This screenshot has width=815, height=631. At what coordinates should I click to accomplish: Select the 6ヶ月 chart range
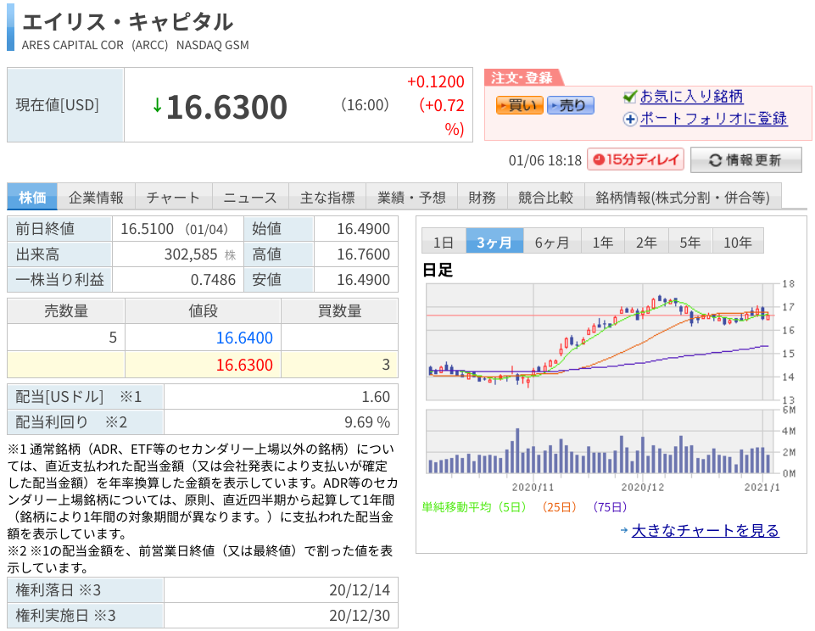(552, 242)
